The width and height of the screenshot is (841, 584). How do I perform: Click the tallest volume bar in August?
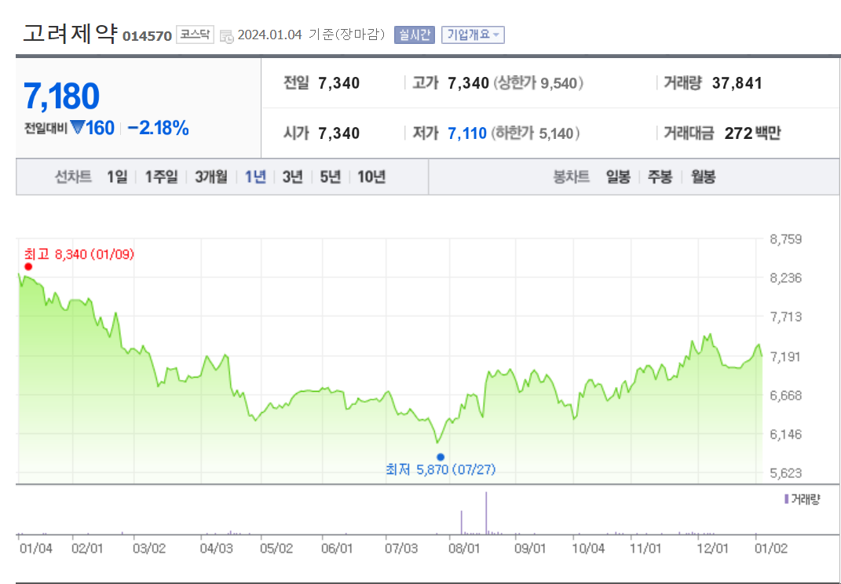486,513
